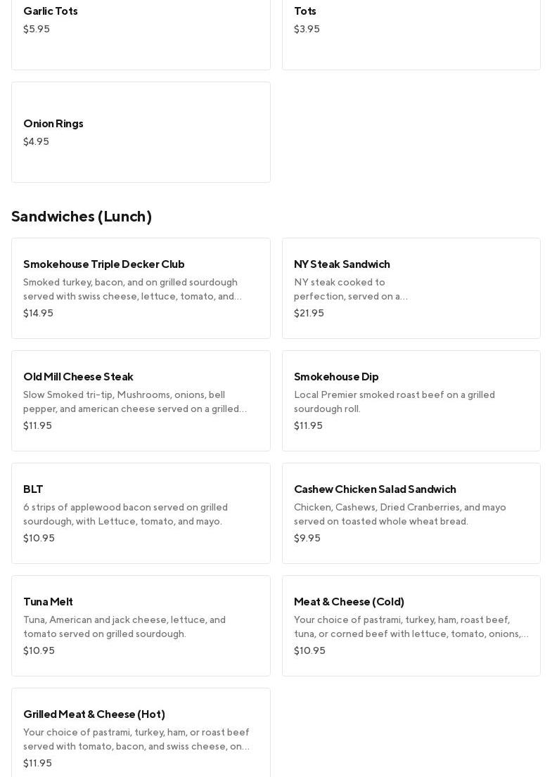Viewport: 552px width, 777px height.
Task: Select the NY Steak Sandwich title
Action: (342, 264)
